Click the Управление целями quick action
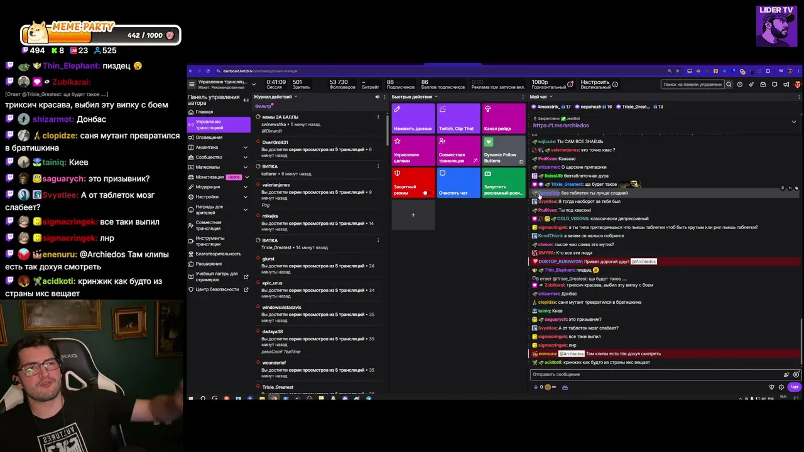Image resolution: width=804 pixels, height=452 pixels. (x=413, y=151)
